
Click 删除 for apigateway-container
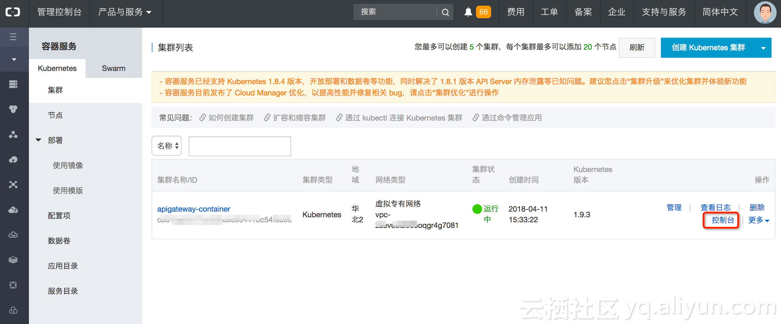point(757,208)
